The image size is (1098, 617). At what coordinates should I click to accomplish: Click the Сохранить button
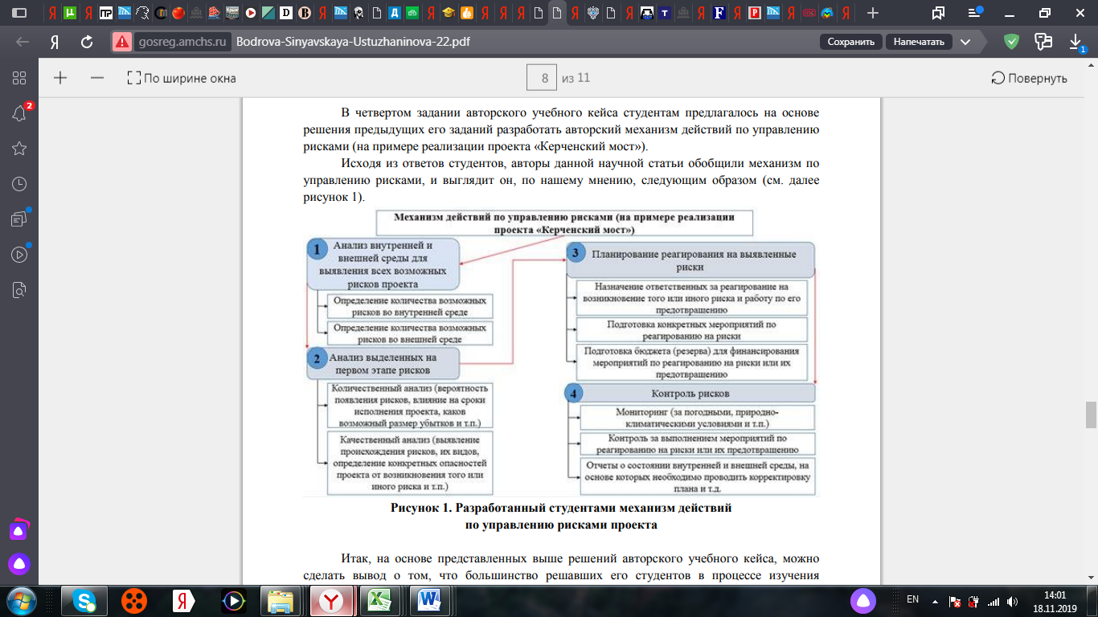tap(850, 42)
